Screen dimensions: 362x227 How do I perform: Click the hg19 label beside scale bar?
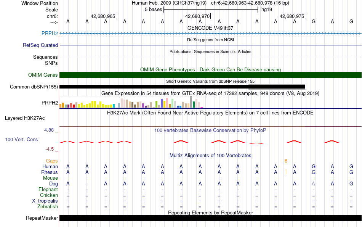267,10
